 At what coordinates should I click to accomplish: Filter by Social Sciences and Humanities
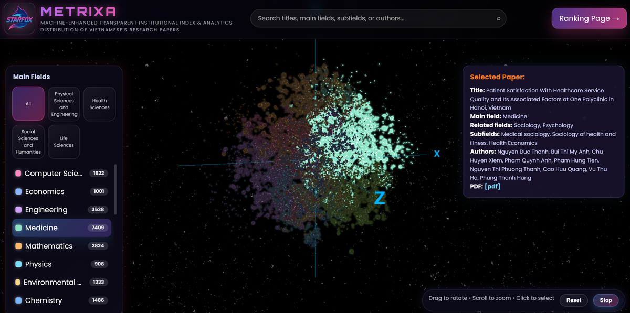pyautogui.click(x=28, y=142)
